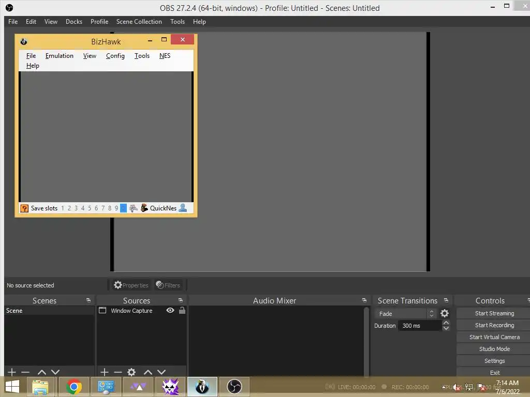Open OBS File menu
The width and height of the screenshot is (530, 397).
[x=13, y=22]
